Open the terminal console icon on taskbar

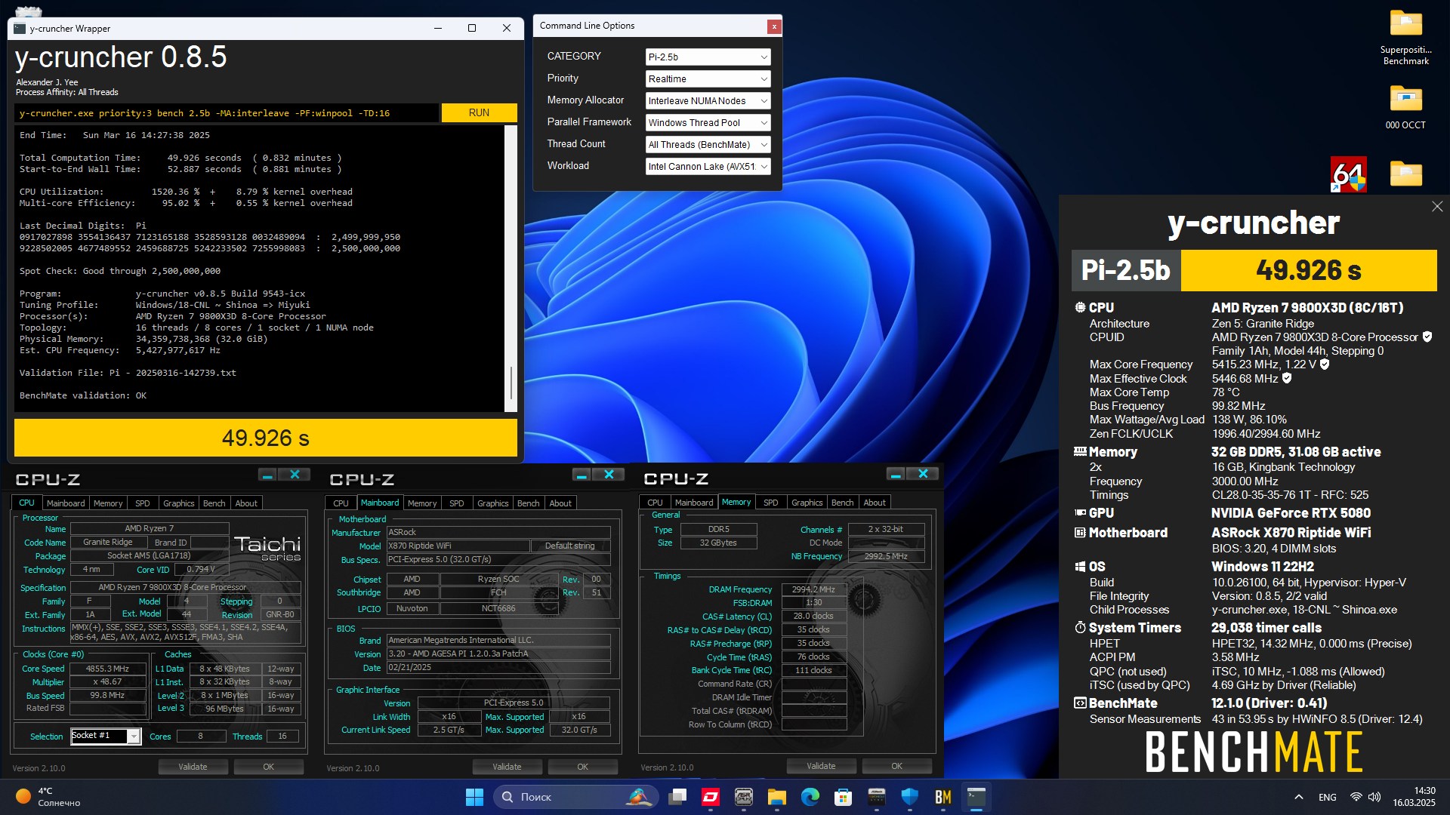point(976,797)
